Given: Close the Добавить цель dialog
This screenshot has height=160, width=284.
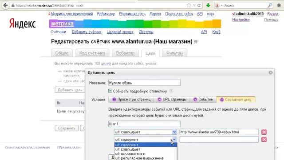Looking at the screenshot, I should [x=271, y=72].
